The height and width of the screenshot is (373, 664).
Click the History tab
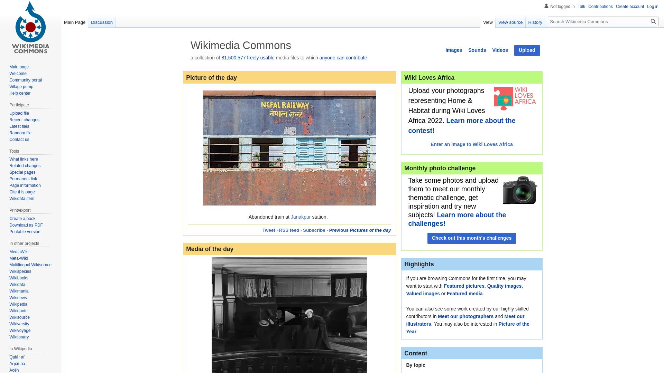point(535,22)
